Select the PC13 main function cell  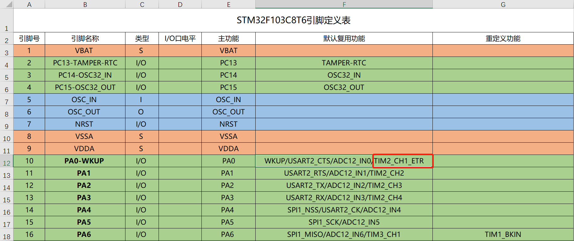tap(229, 63)
